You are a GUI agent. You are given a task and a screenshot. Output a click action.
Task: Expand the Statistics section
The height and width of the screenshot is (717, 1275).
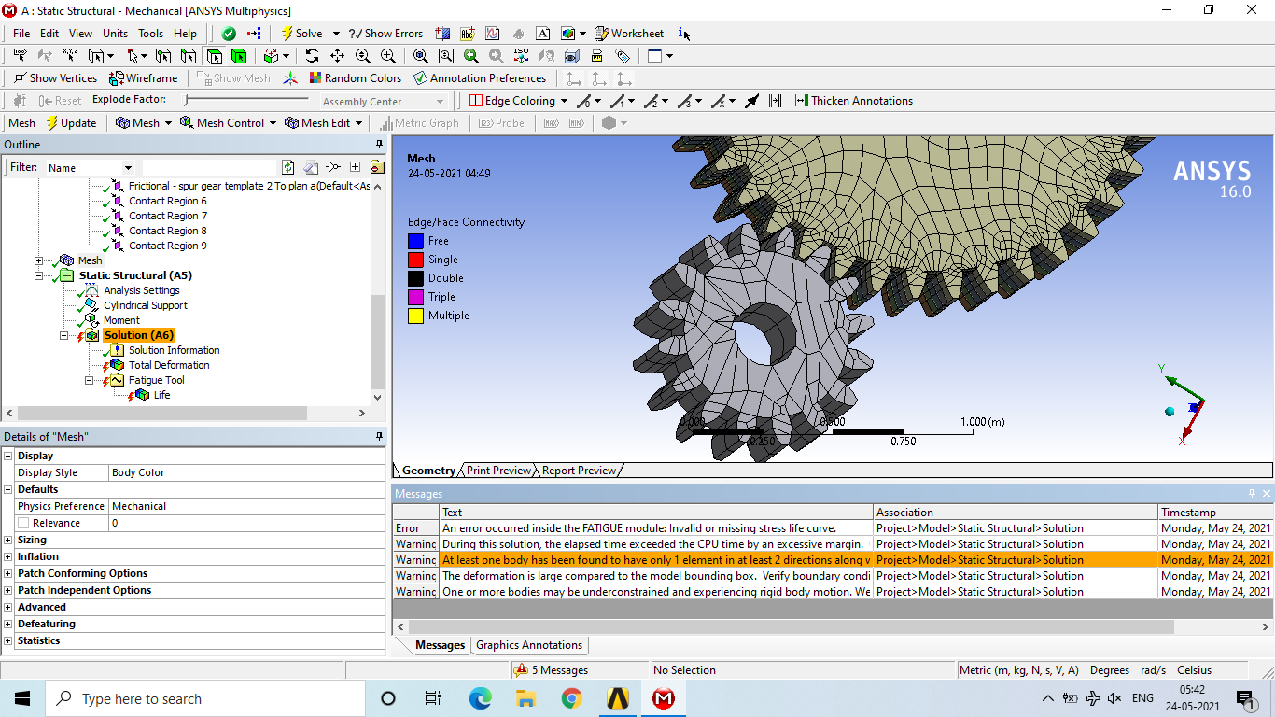pos(8,640)
